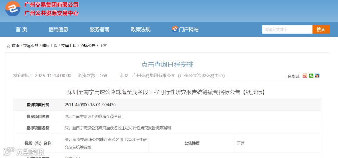Image resolution: width=338 pixels, height=158 pixels.
Task: Share to QQ penguin icon
Action: (x=317, y=76)
